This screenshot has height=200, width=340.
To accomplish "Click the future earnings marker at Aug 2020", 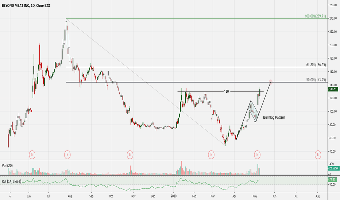I will point(318,155).
